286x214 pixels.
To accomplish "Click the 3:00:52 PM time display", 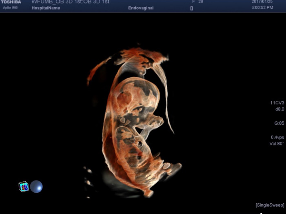I will 262,8.
